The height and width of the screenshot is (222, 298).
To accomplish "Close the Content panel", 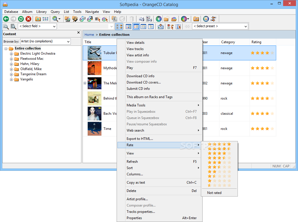I will pyautogui.click(x=79, y=33).
